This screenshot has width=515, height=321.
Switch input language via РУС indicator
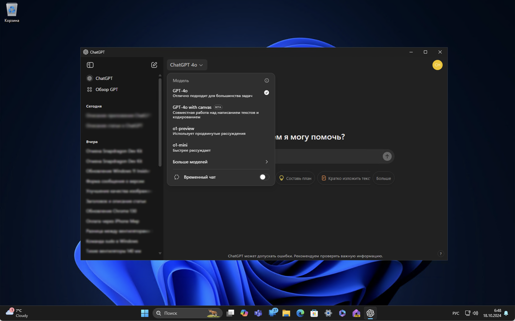pyautogui.click(x=456, y=313)
